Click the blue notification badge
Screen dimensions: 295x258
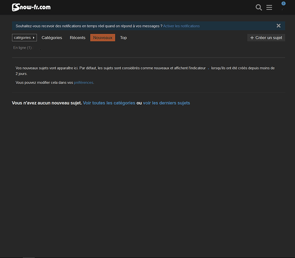coord(283,4)
